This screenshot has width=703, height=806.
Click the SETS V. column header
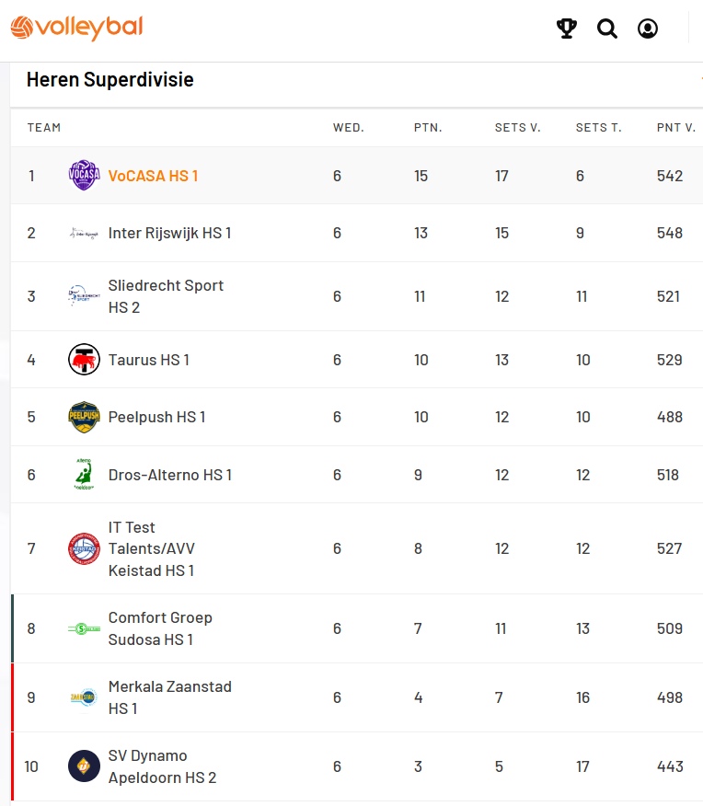[517, 128]
